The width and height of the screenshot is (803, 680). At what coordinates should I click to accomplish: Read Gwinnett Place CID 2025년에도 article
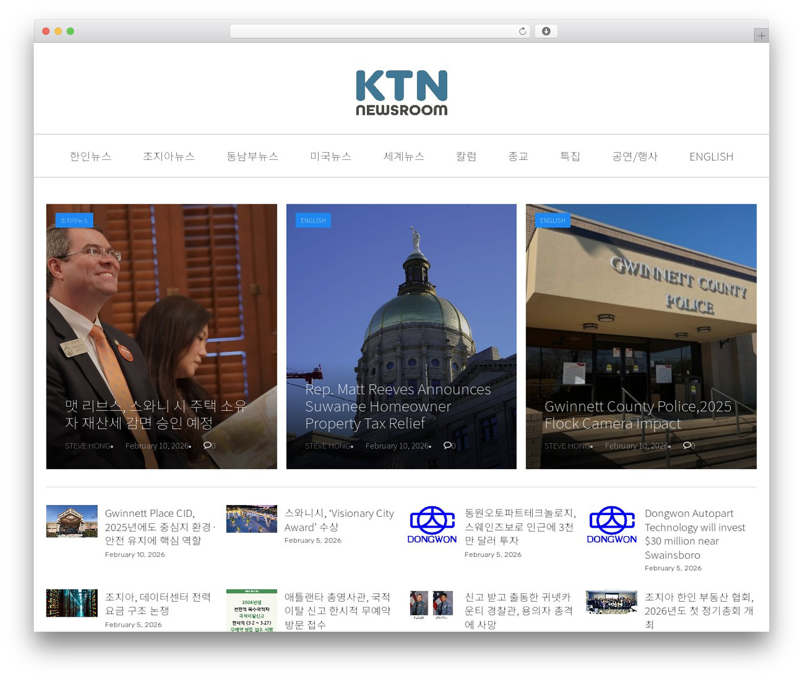click(160, 527)
